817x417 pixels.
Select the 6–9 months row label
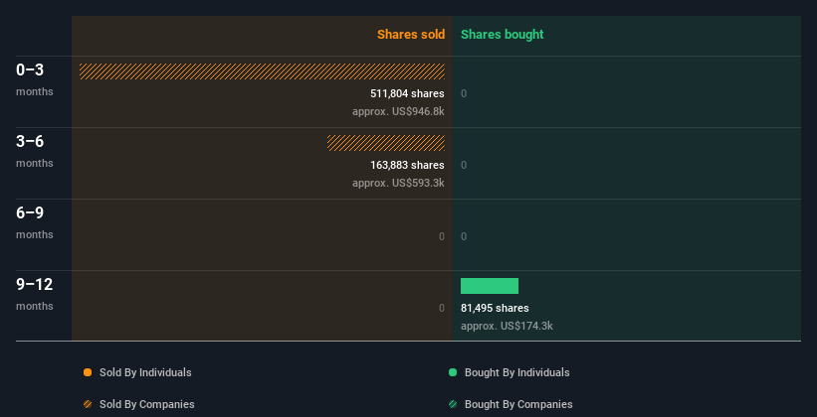pos(35,223)
